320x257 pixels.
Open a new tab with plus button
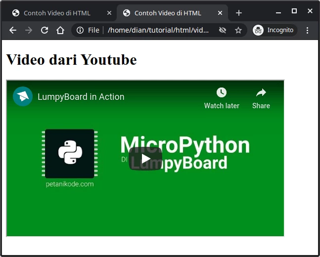pyautogui.click(x=239, y=13)
